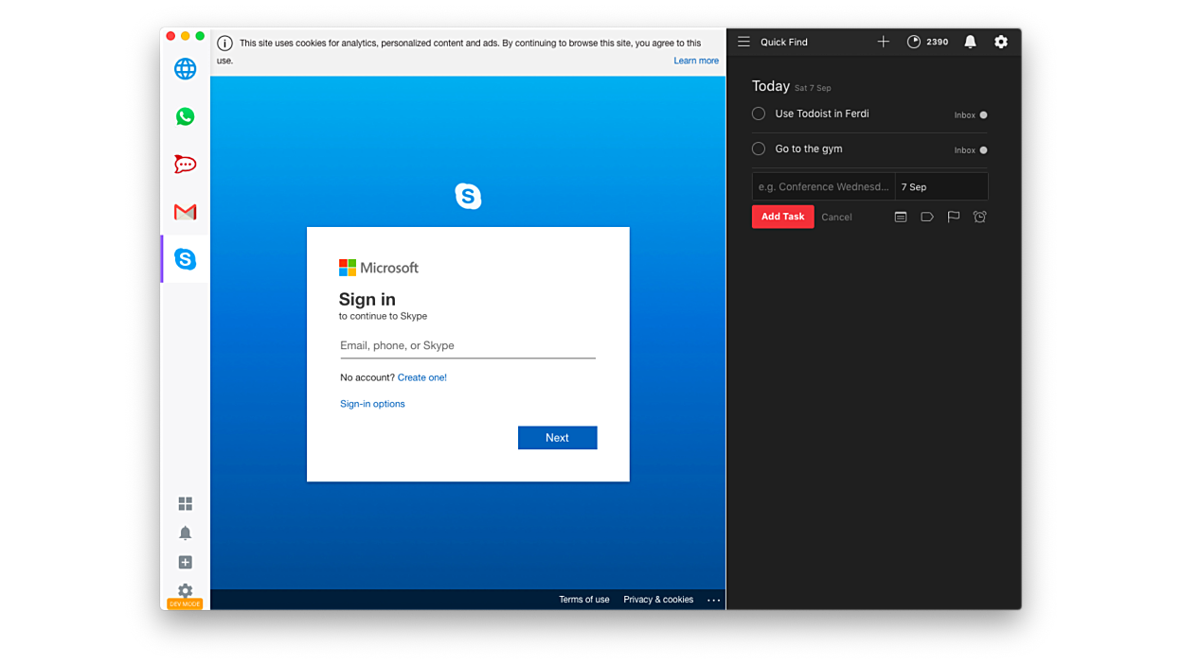Add a reminder with the alarm clock icon
1182x664 pixels.
[x=980, y=217]
